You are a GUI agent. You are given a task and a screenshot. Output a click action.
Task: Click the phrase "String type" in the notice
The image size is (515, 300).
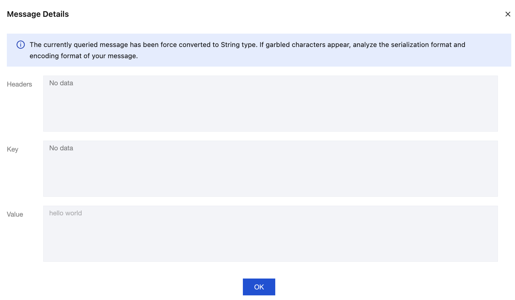tap(239, 45)
